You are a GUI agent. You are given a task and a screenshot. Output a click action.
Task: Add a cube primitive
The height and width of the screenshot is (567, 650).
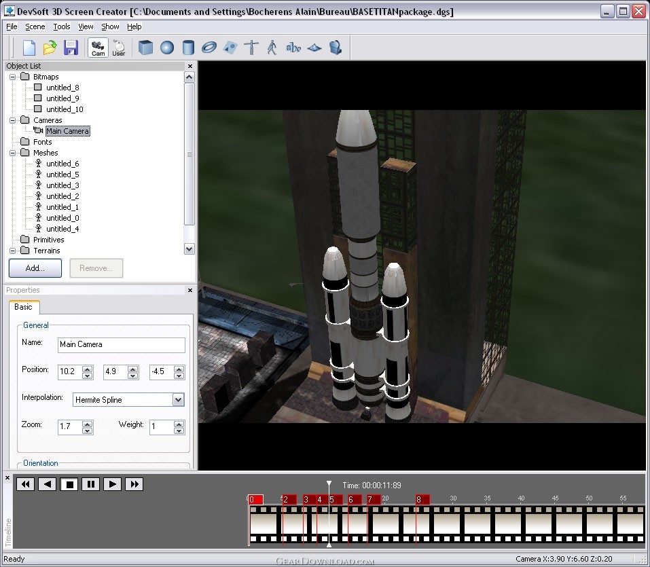pyautogui.click(x=145, y=48)
